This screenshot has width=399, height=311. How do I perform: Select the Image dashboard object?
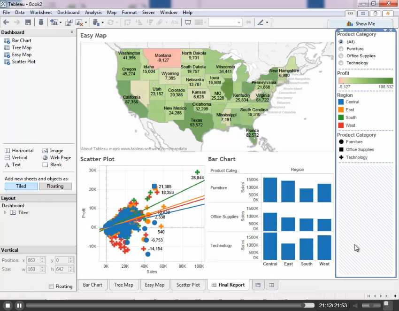coord(46,151)
